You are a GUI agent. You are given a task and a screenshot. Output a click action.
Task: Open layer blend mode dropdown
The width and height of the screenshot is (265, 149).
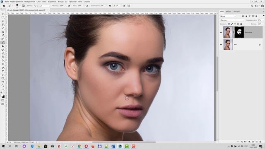click(x=232, y=20)
